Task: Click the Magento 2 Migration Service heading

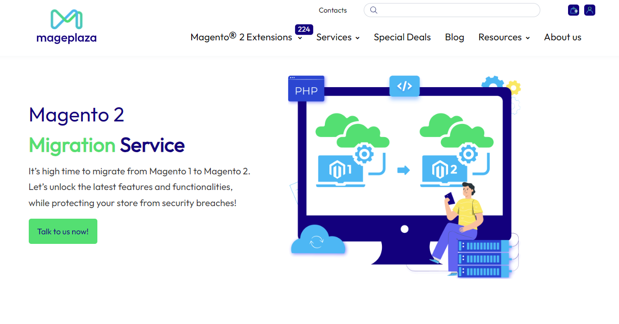Action: (x=107, y=130)
